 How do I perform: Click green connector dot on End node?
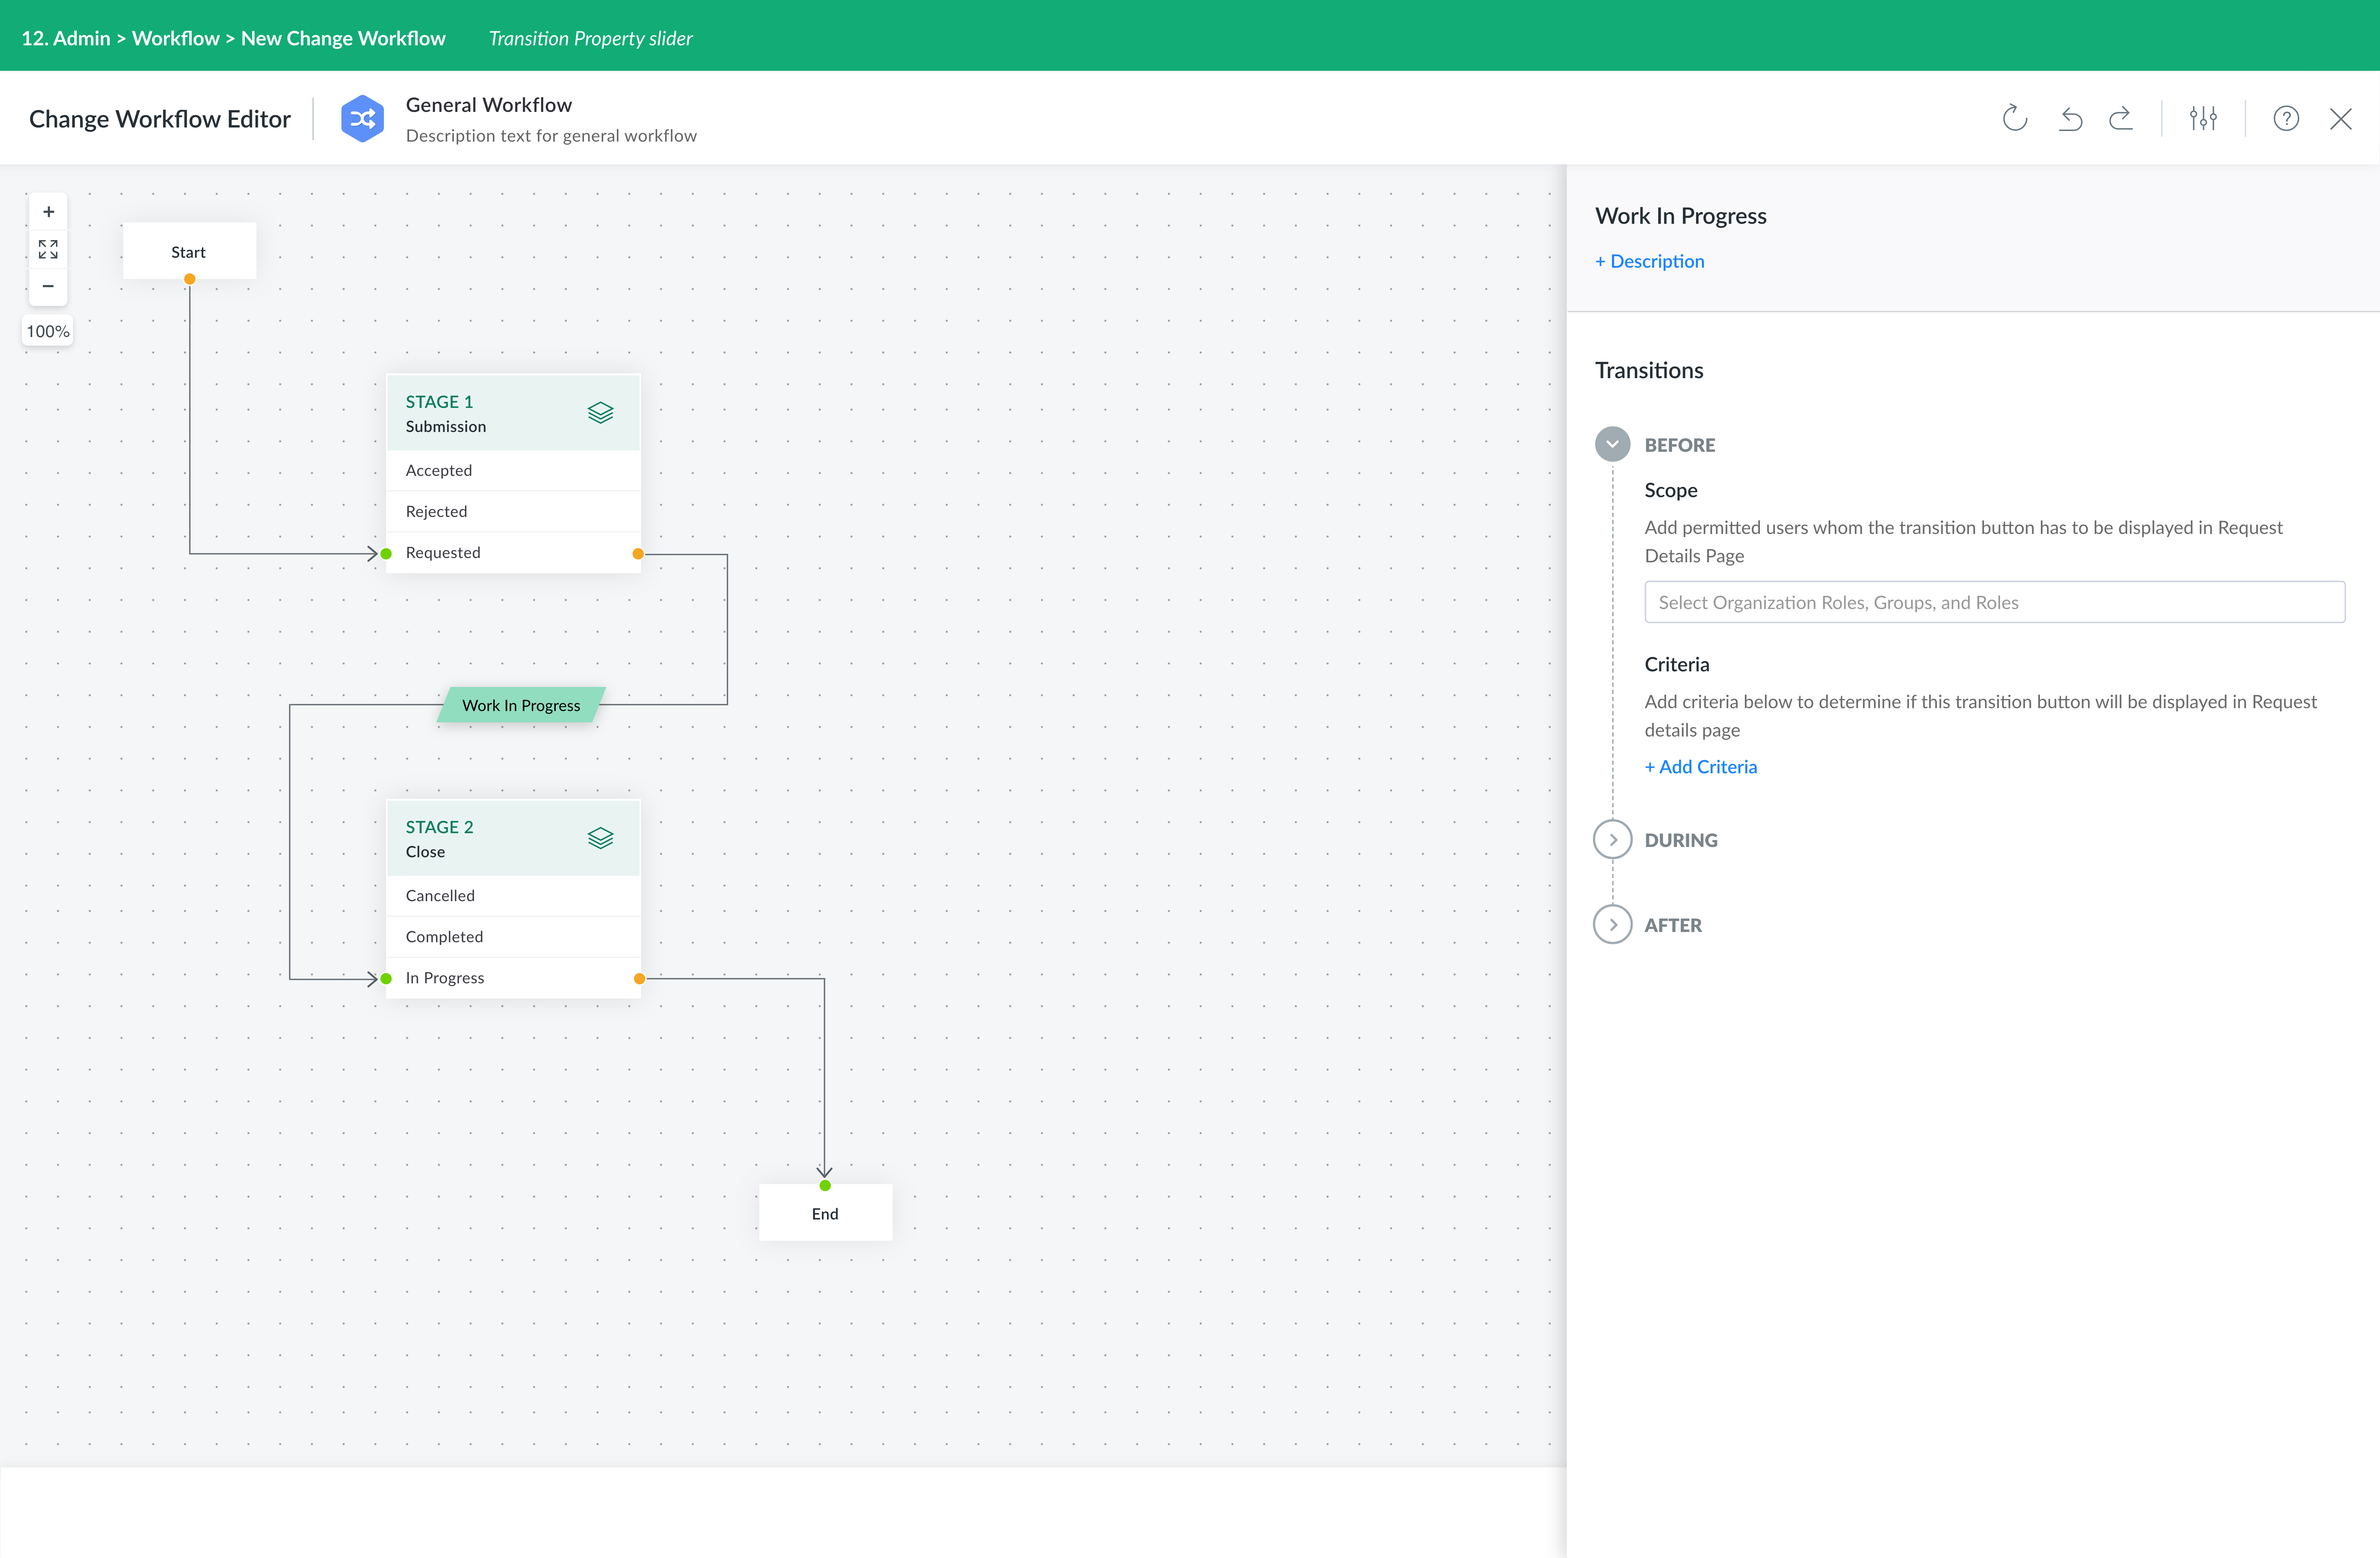pyautogui.click(x=825, y=1186)
